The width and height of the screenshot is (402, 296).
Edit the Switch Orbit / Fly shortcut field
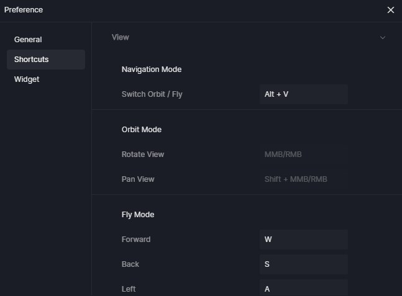tap(304, 94)
